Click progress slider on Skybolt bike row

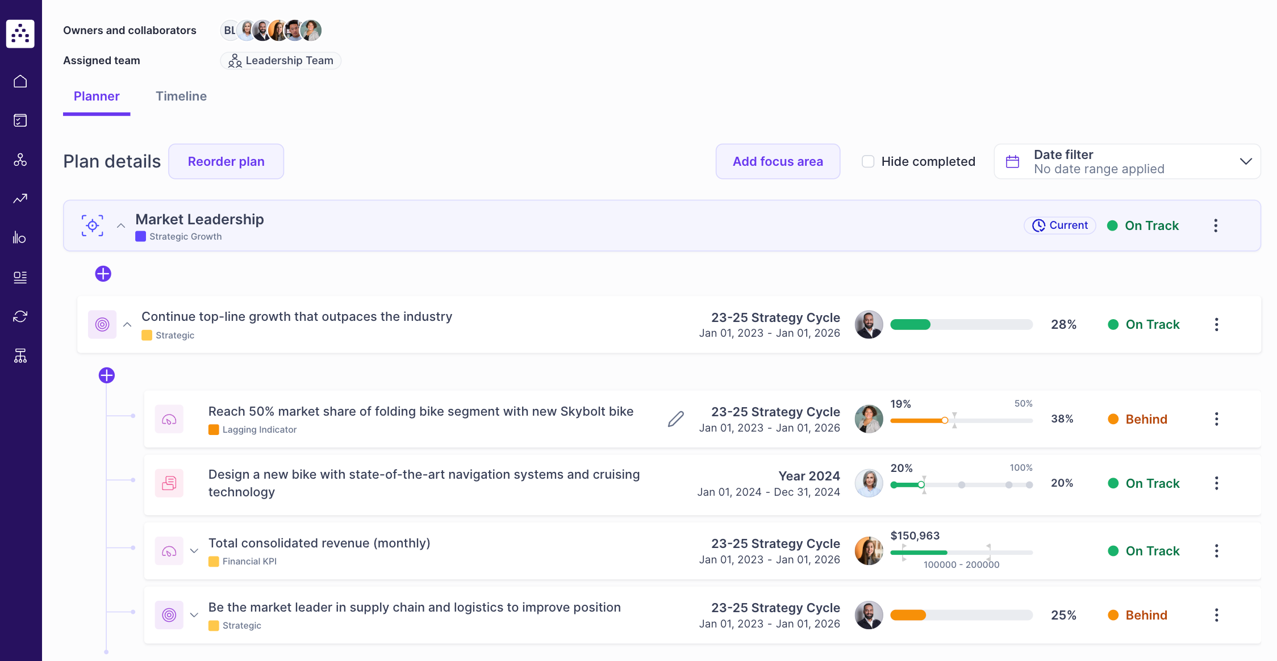point(944,420)
